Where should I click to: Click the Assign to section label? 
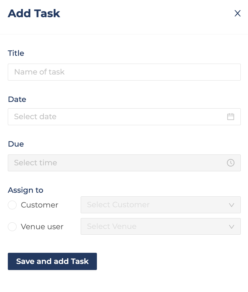pos(26,190)
